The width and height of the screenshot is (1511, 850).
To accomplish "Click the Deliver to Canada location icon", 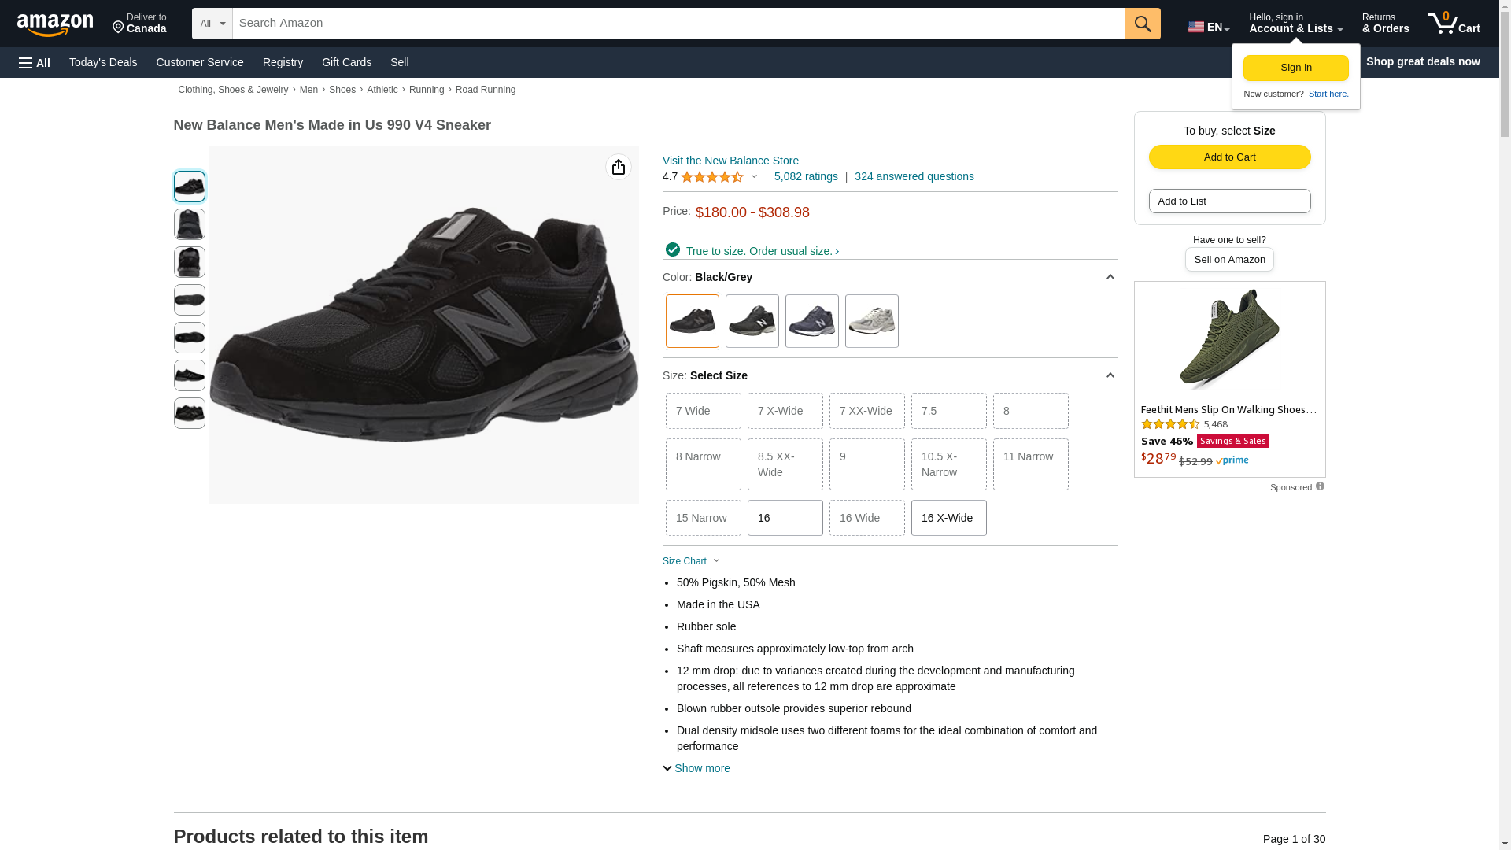I will pyautogui.click(x=119, y=28).
